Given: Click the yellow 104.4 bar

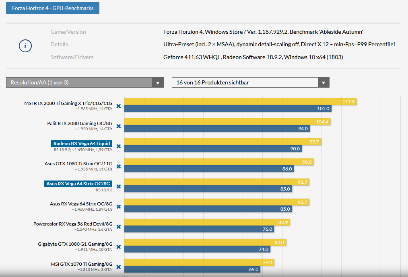Looking at the screenshot, I should [x=227, y=122].
